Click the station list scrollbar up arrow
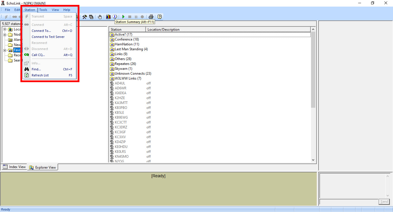Image resolution: width=393 pixels, height=212 pixels. [313, 29]
